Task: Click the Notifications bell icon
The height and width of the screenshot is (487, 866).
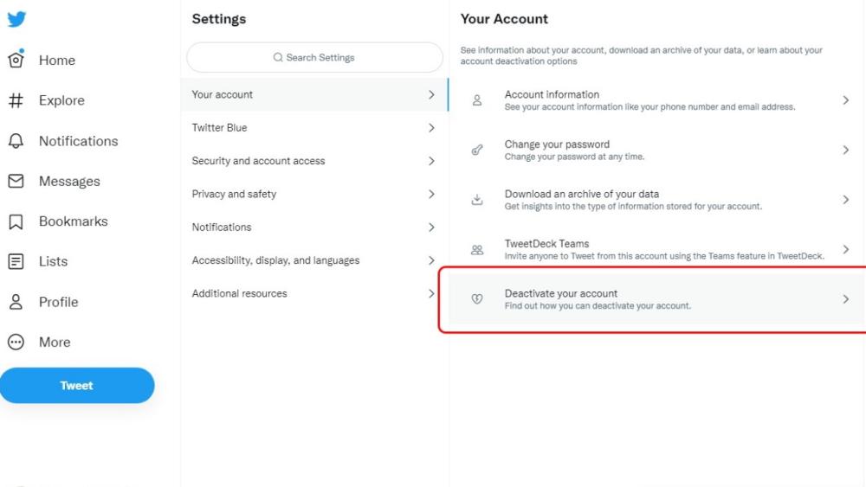Action: [16, 141]
